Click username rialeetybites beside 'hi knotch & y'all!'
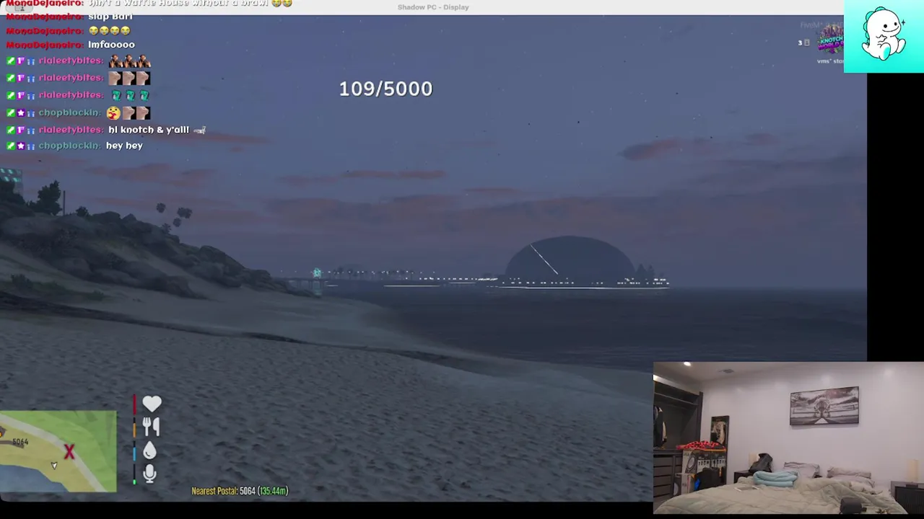 [x=71, y=130]
